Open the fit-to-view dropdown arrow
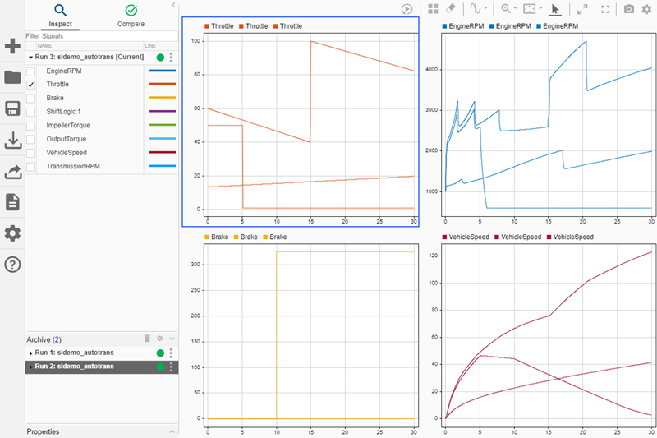Image resolution: width=657 pixels, height=438 pixels. [x=541, y=8]
